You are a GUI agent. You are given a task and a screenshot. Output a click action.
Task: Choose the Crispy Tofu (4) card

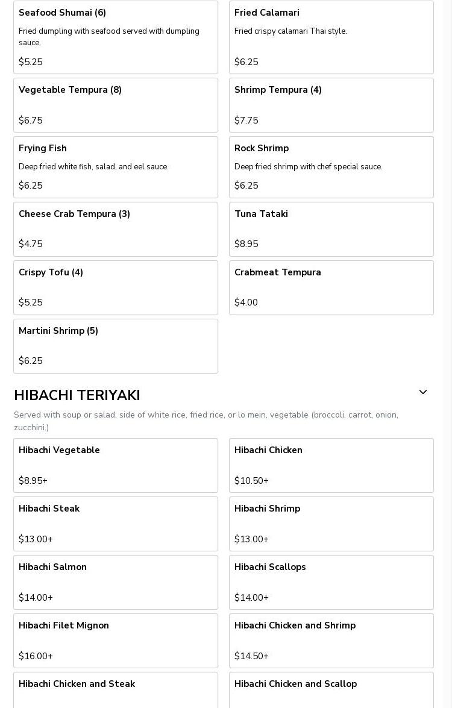(116, 287)
